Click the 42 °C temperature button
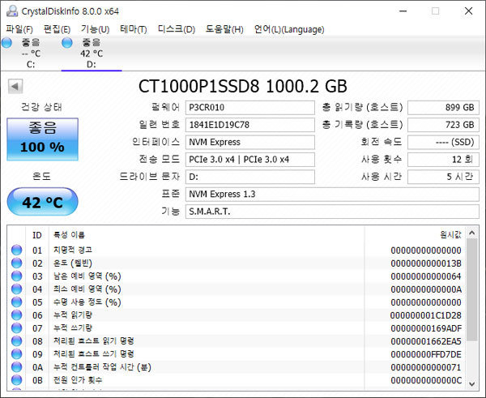Image resolution: width=486 pixels, height=398 pixels. coord(42,202)
